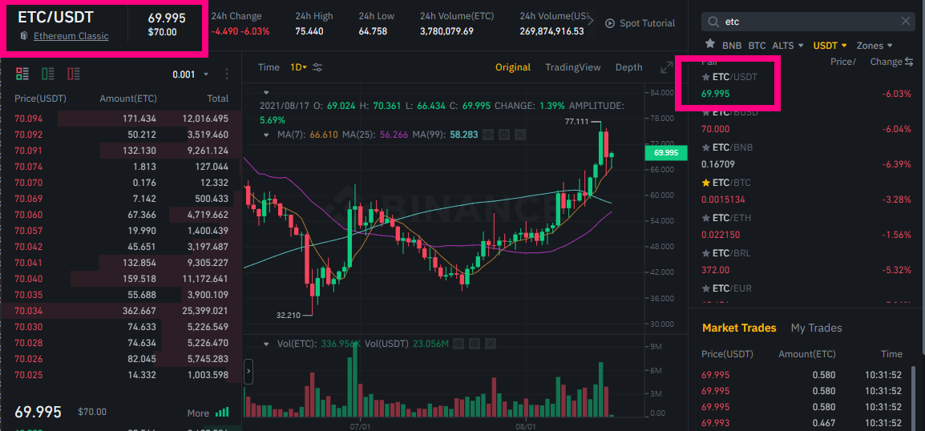This screenshot has height=431, width=925.
Task: Open the 1D time interval dropdown
Action: tap(298, 67)
